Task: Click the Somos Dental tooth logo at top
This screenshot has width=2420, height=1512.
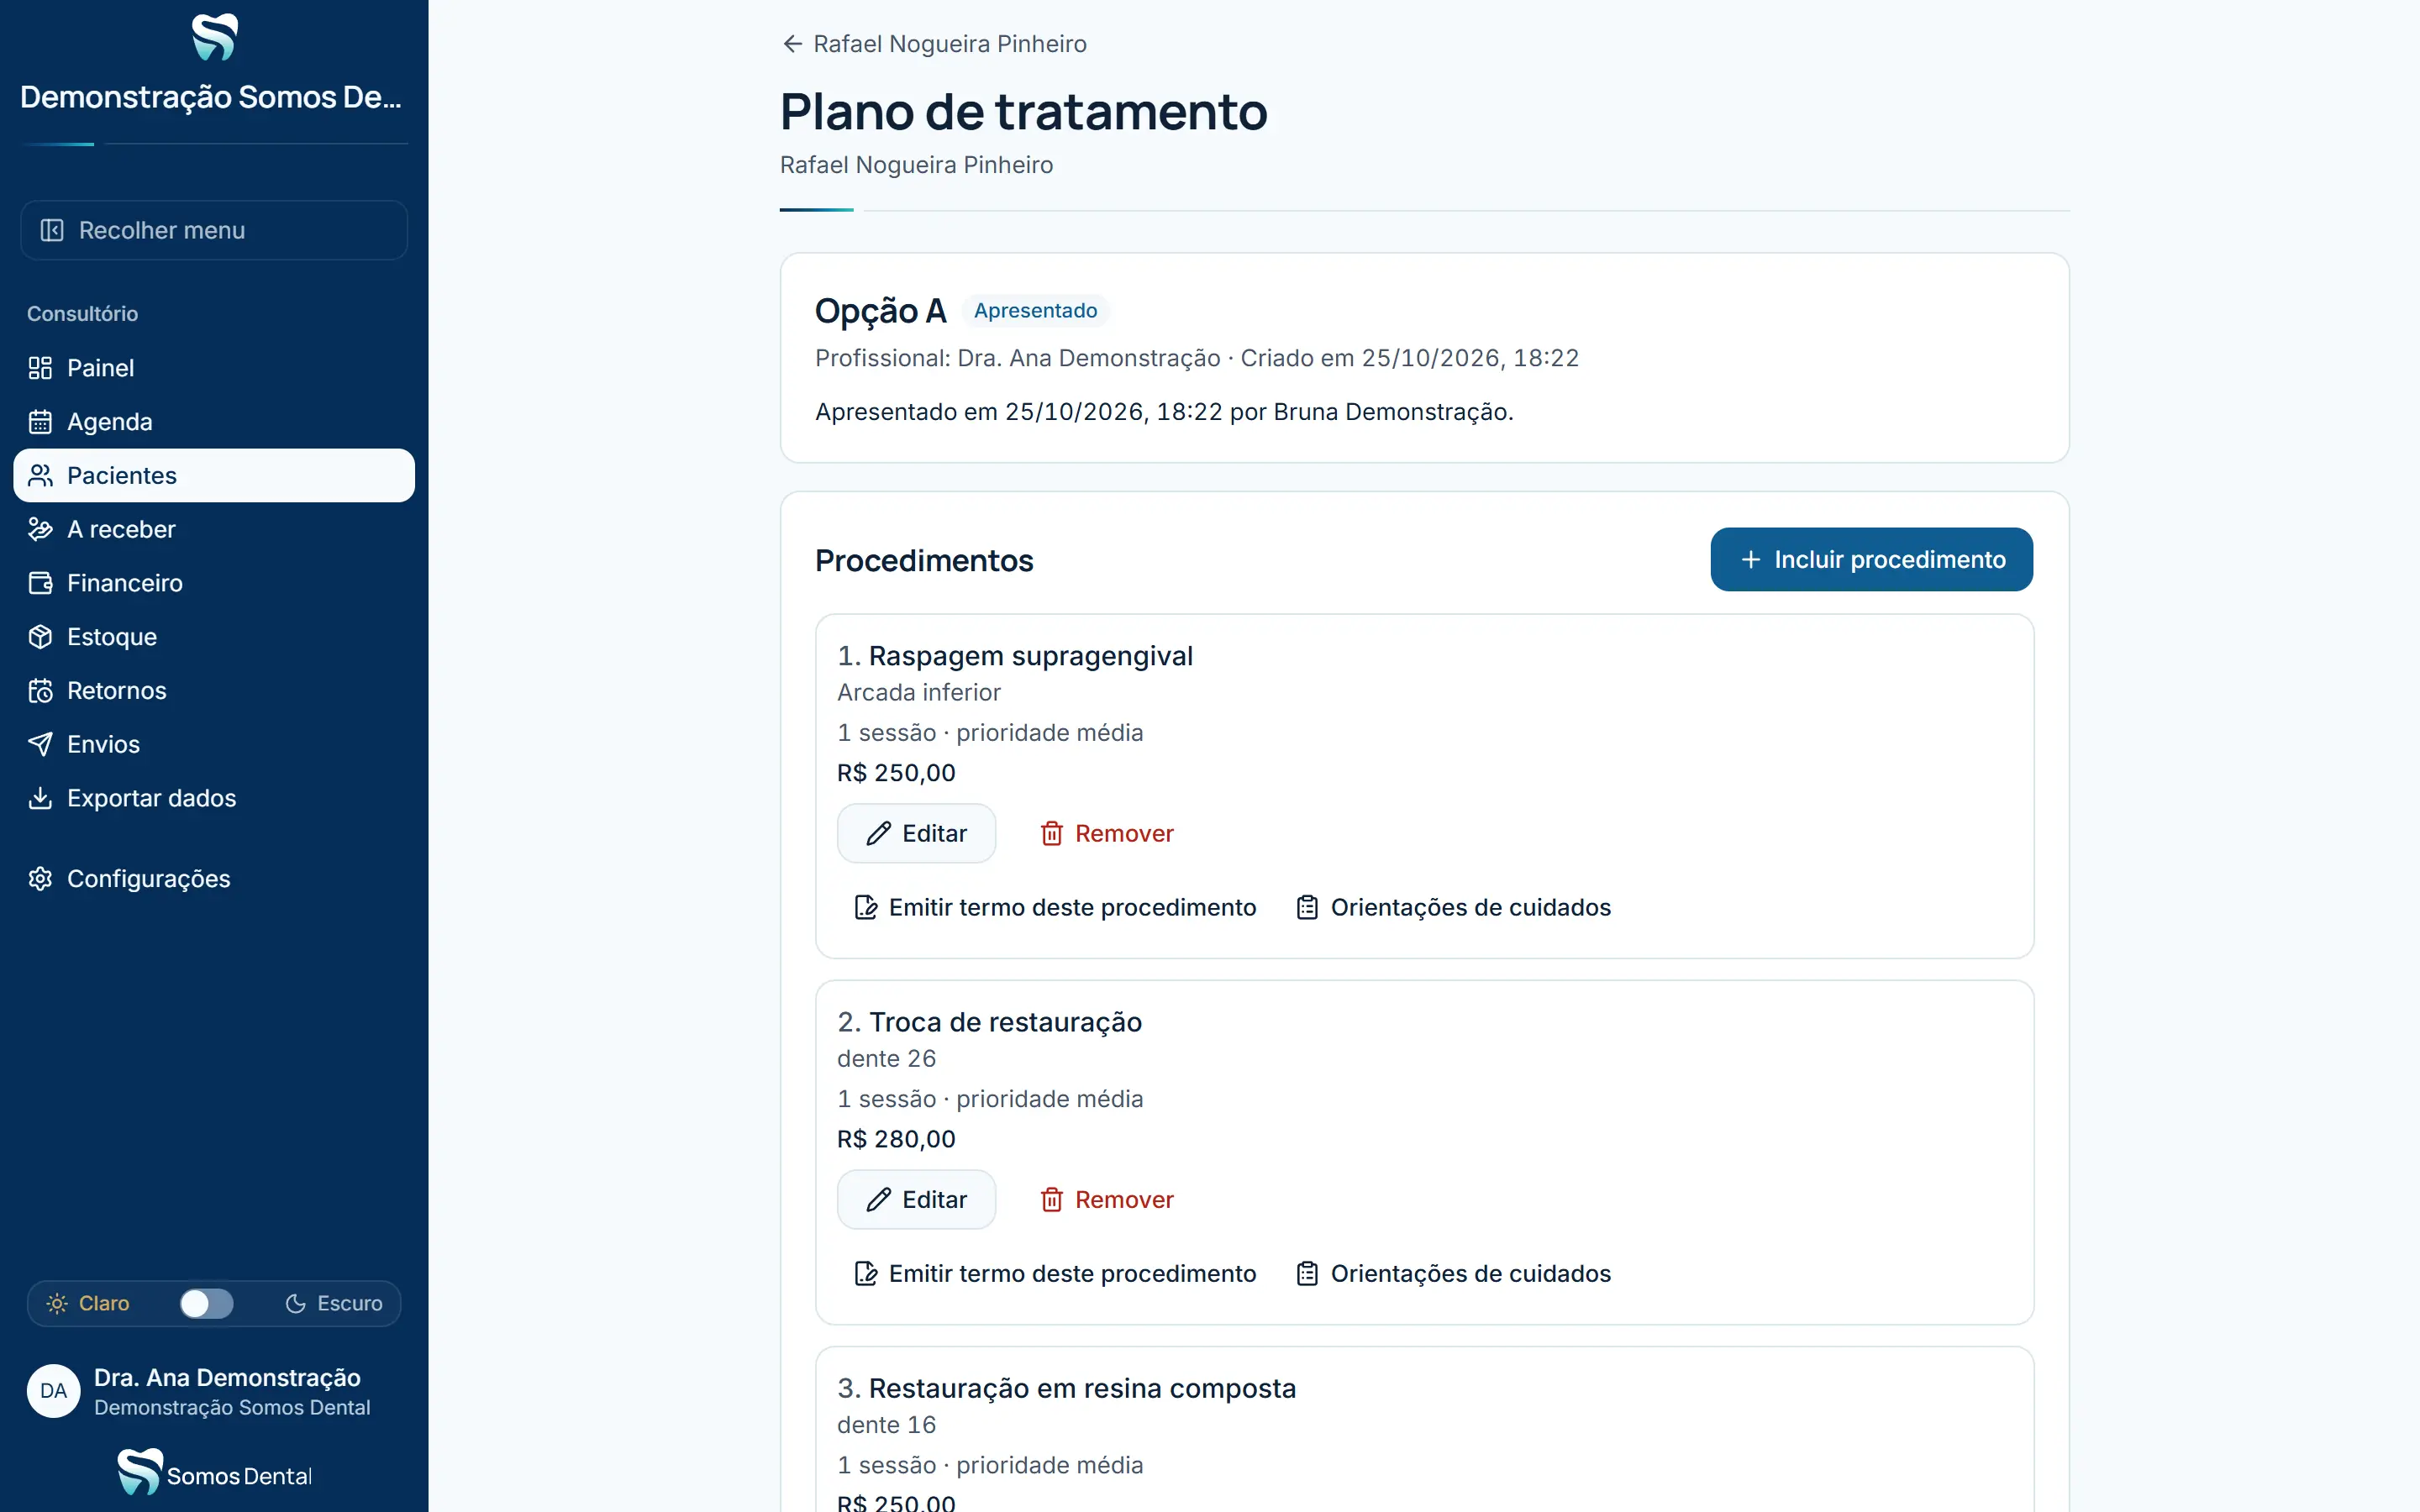Action: coord(214,38)
